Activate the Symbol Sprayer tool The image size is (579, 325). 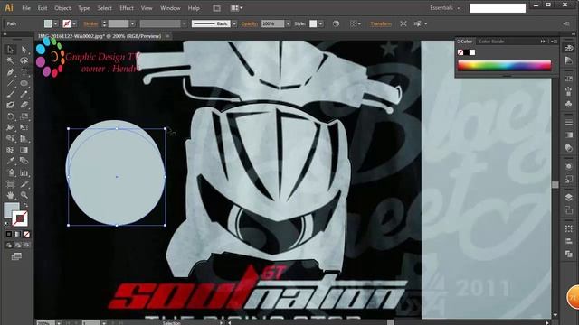(10, 172)
